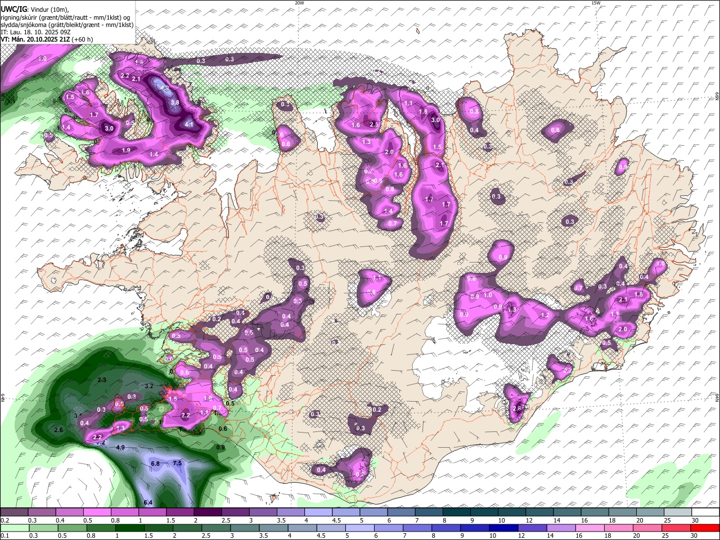Select the white 30 swatch in the snow legend
720x540 pixels.
706,512
